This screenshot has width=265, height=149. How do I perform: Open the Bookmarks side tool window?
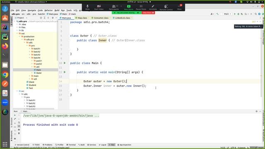tap(12, 136)
